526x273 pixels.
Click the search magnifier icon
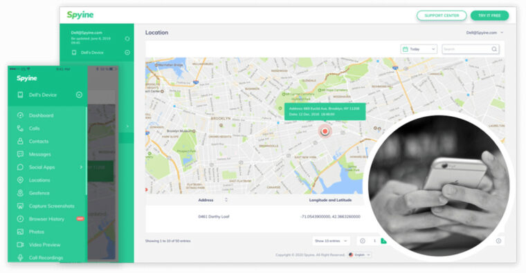[x=494, y=49]
